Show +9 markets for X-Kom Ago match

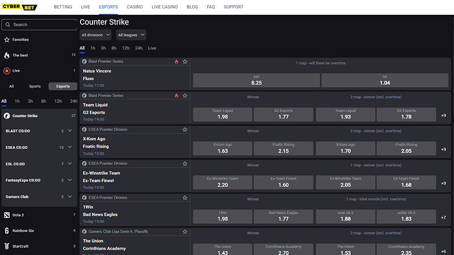444,150
